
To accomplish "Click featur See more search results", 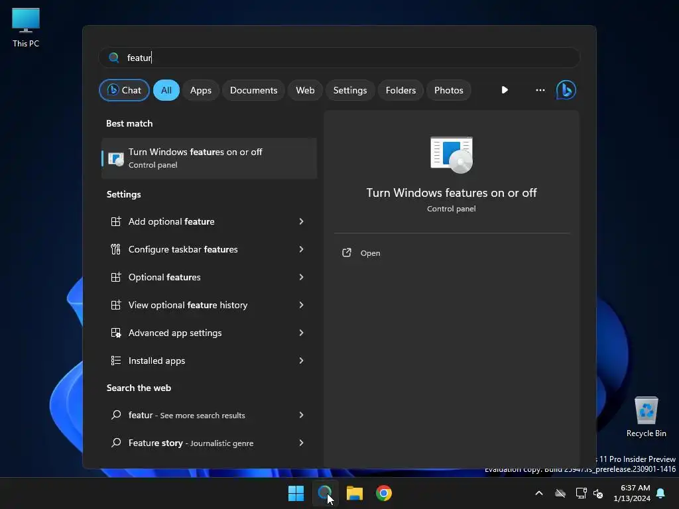I will 209,415.
